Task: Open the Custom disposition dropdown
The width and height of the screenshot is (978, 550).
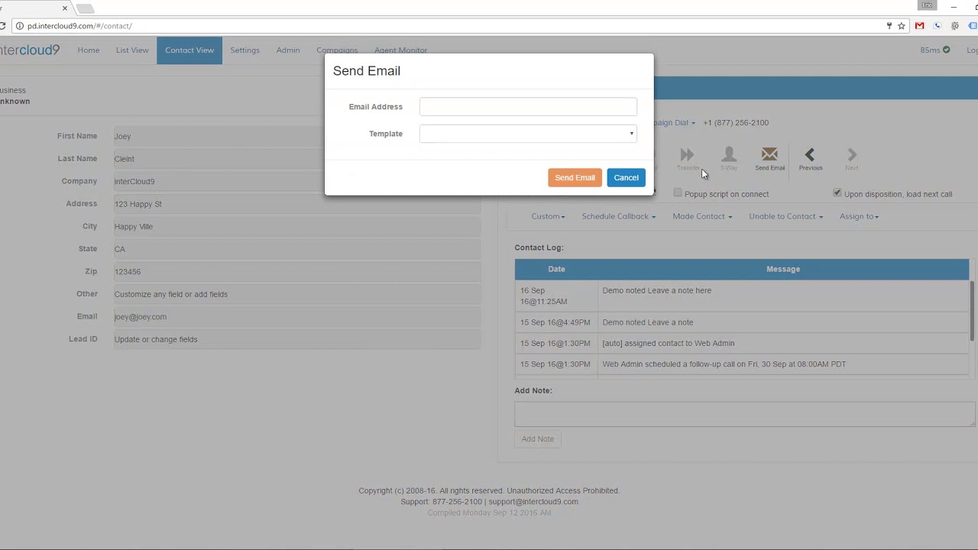Action: click(x=548, y=216)
